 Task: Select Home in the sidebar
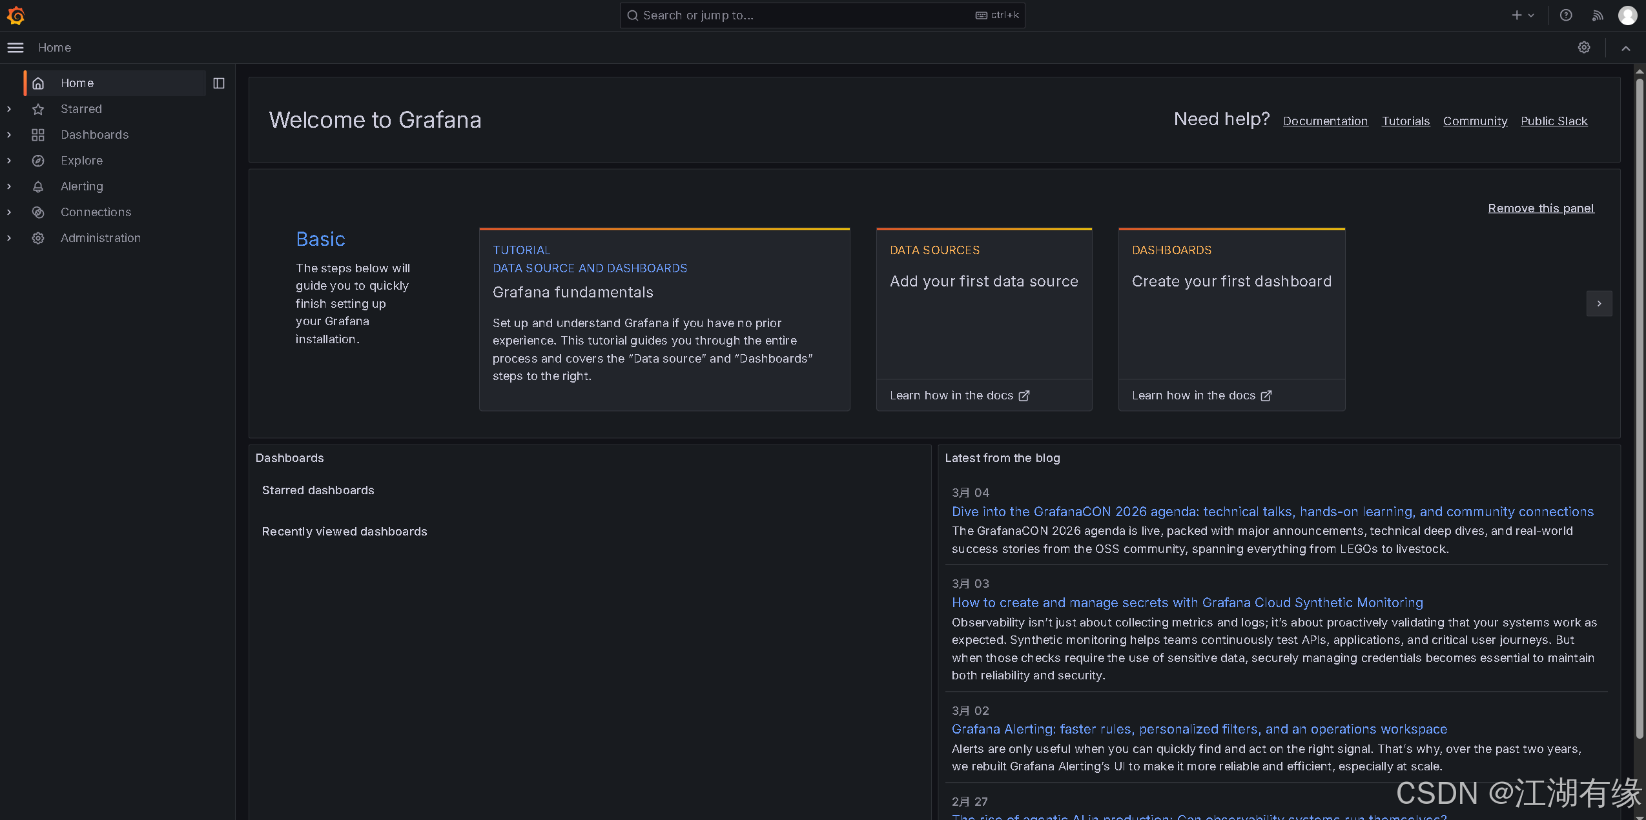(115, 83)
